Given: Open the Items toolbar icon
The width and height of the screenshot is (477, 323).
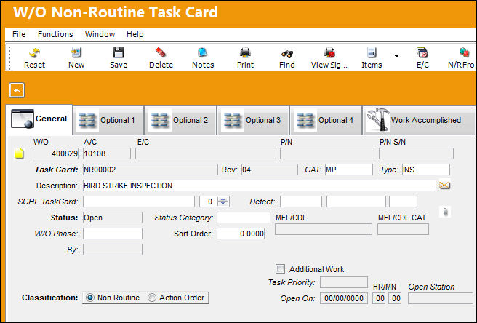Looking at the screenshot, I should coord(372,57).
